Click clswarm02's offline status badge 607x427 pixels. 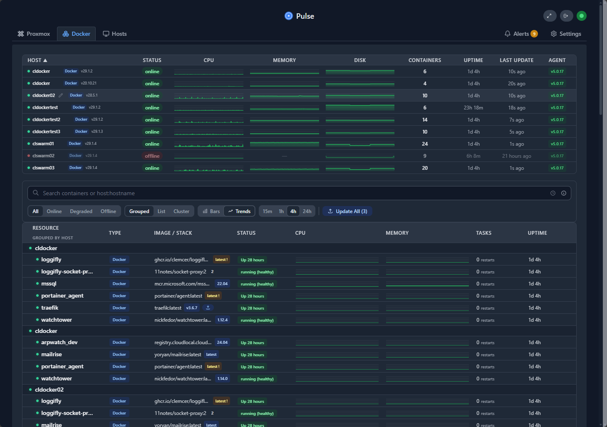[x=152, y=156]
